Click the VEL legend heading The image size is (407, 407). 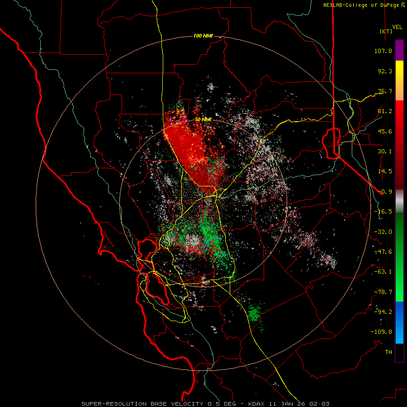[398, 27]
